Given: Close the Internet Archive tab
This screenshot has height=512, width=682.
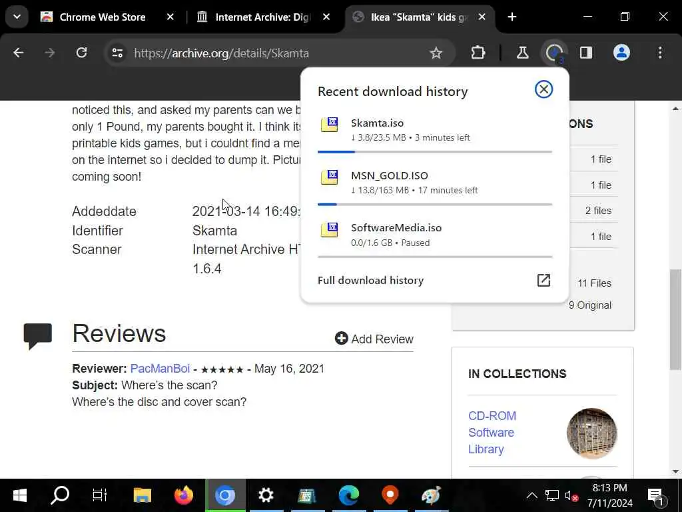Looking at the screenshot, I should [x=326, y=17].
